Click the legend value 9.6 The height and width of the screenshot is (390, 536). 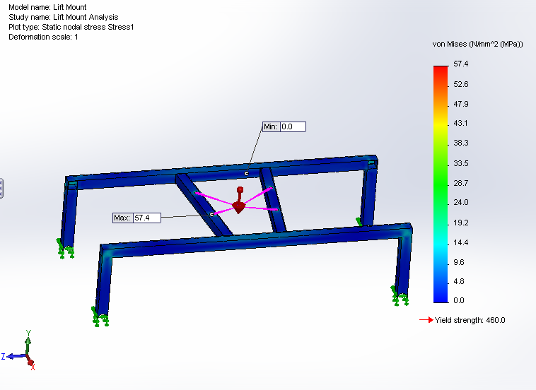tap(459, 262)
